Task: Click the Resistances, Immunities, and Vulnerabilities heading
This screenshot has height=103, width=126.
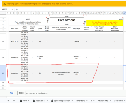Action: tap(61, 28)
